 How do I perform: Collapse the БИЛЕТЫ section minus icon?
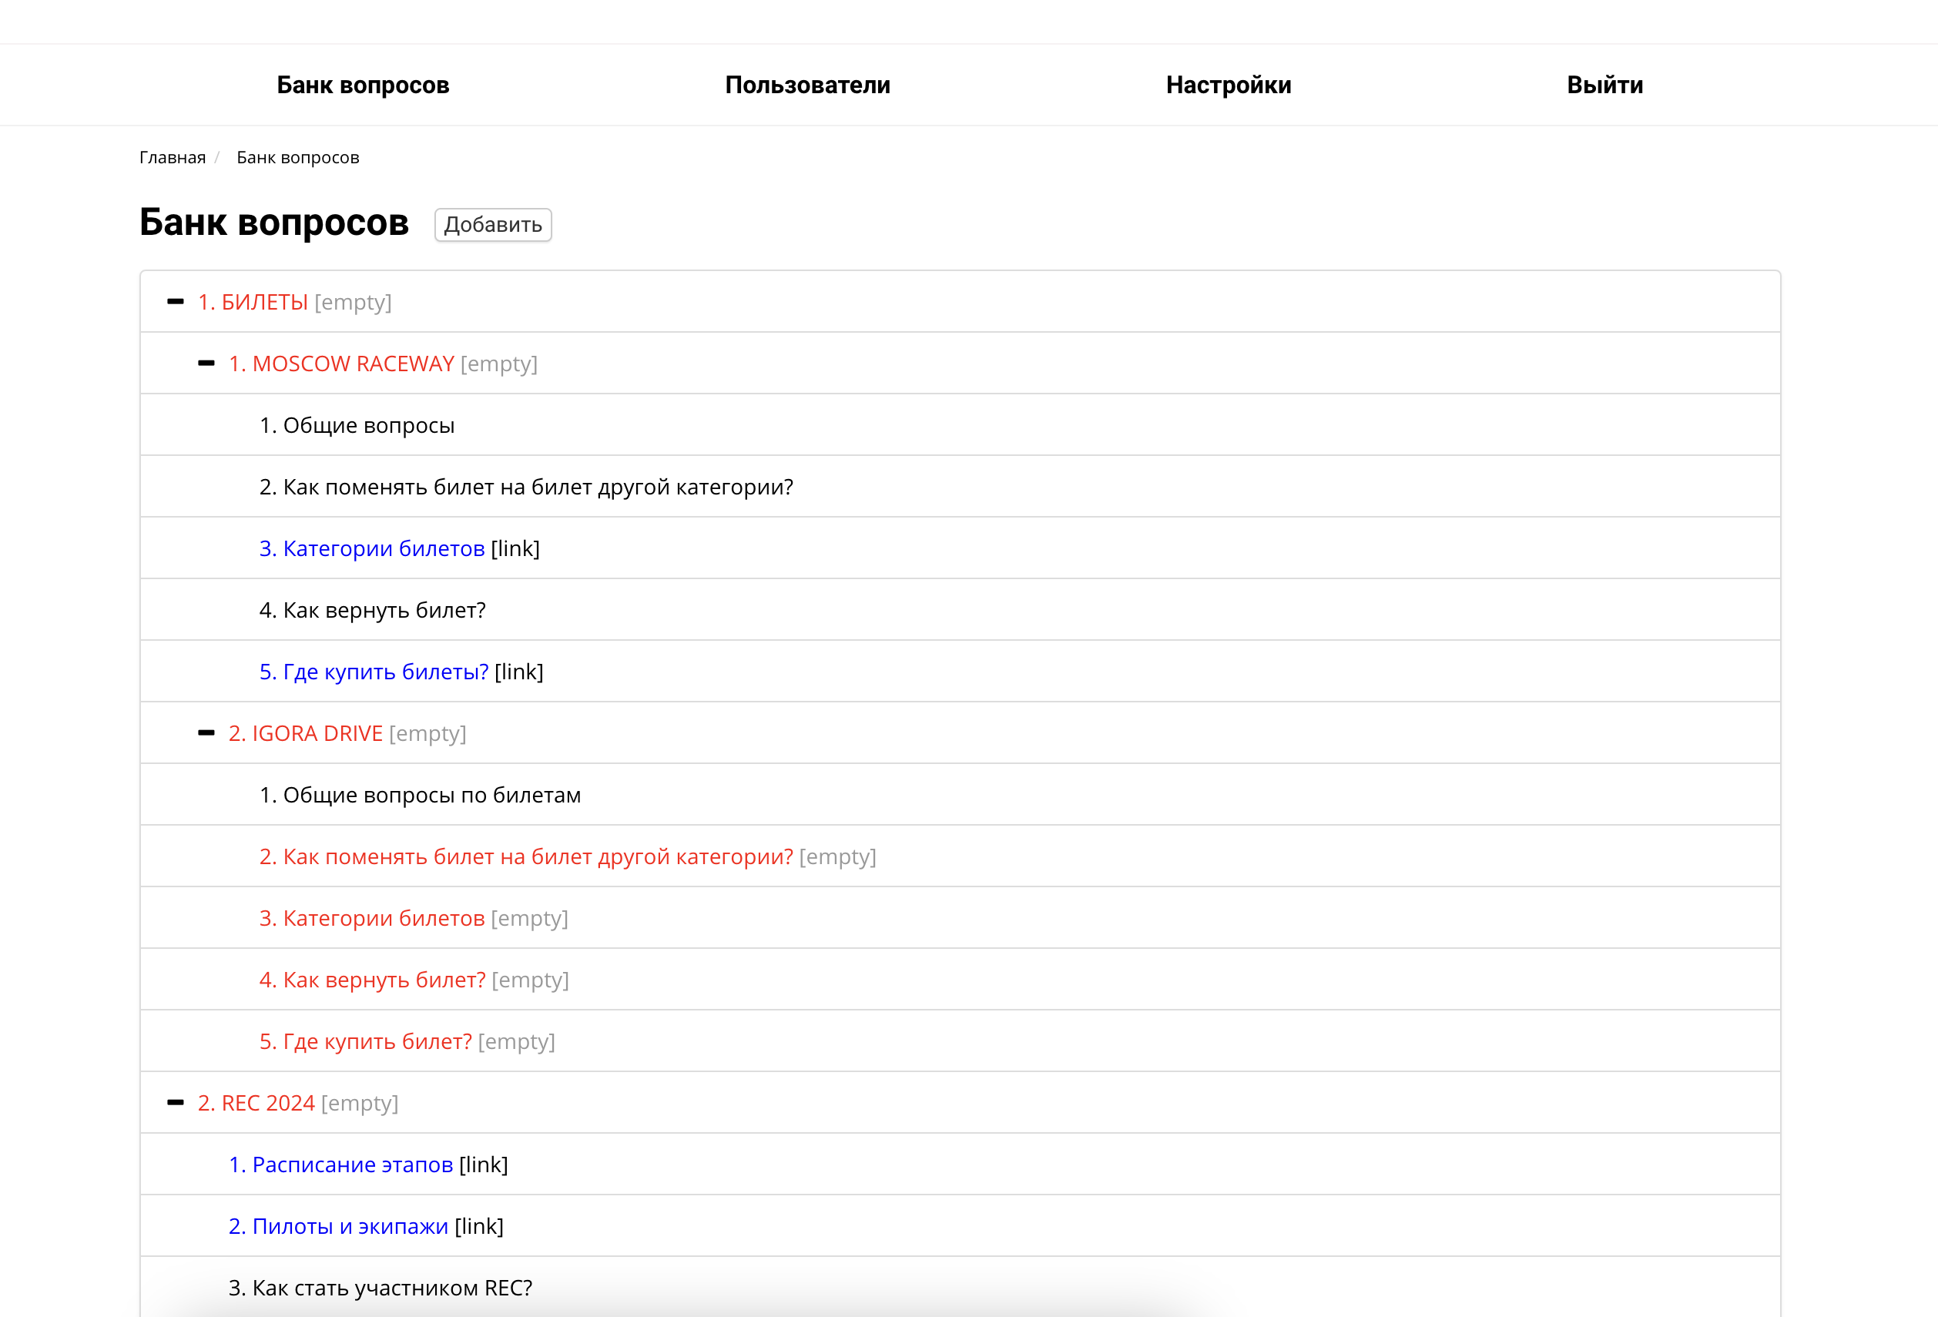click(175, 302)
